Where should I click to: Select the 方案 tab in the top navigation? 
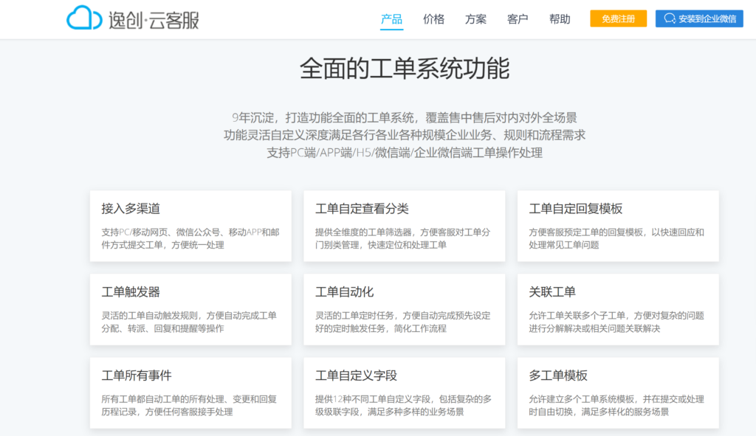click(475, 20)
